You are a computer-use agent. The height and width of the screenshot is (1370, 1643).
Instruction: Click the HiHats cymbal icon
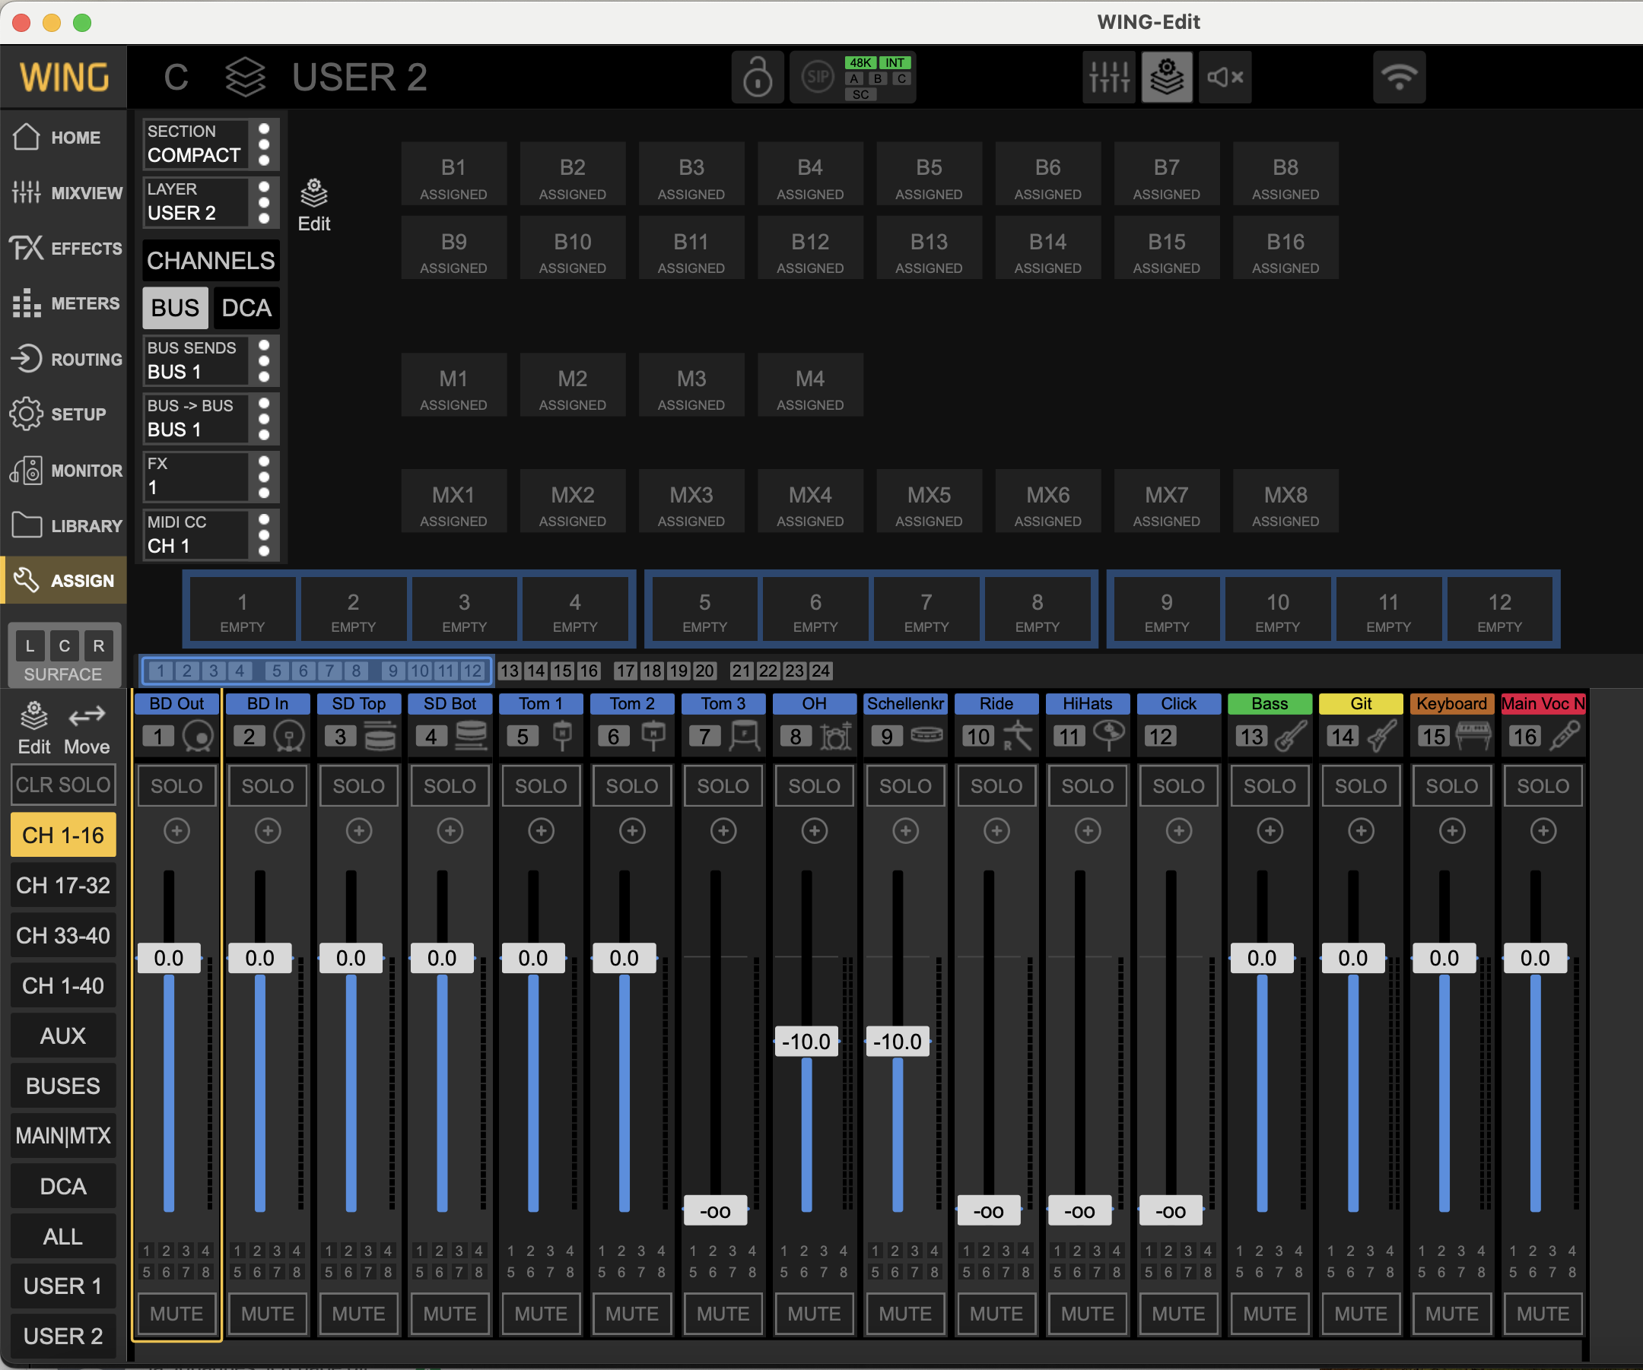coord(1108,736)
